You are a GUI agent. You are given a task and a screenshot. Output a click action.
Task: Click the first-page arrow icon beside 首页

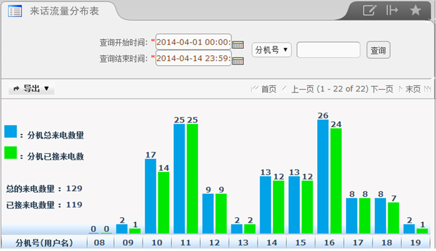255,89
